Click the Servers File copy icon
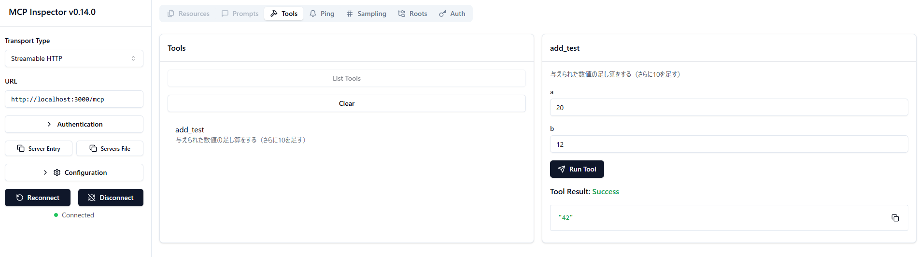This screenshot has width=918, height=257. [93, 148]
